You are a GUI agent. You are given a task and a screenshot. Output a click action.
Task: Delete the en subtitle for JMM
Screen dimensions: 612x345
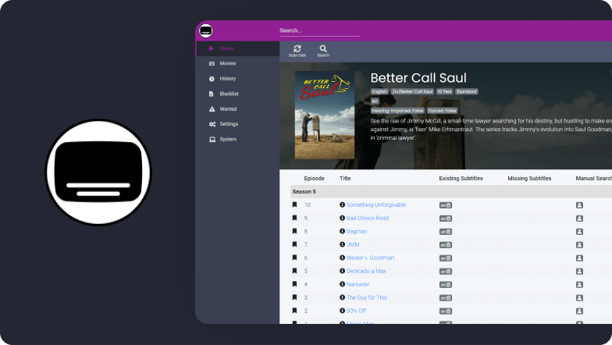point(448,244)
